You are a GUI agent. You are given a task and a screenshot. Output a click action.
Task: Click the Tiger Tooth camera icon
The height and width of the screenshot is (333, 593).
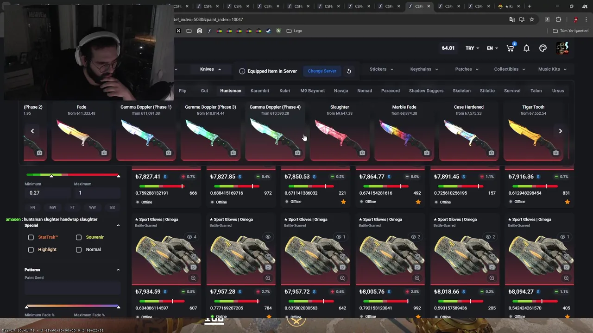555,153
